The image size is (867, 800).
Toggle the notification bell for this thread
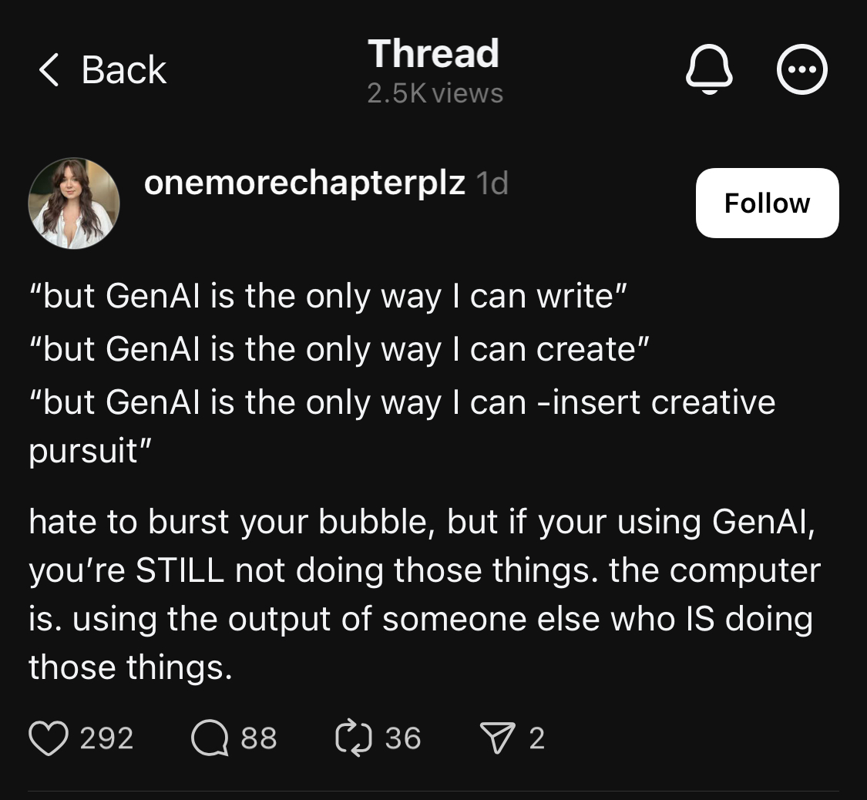point(709,70)
